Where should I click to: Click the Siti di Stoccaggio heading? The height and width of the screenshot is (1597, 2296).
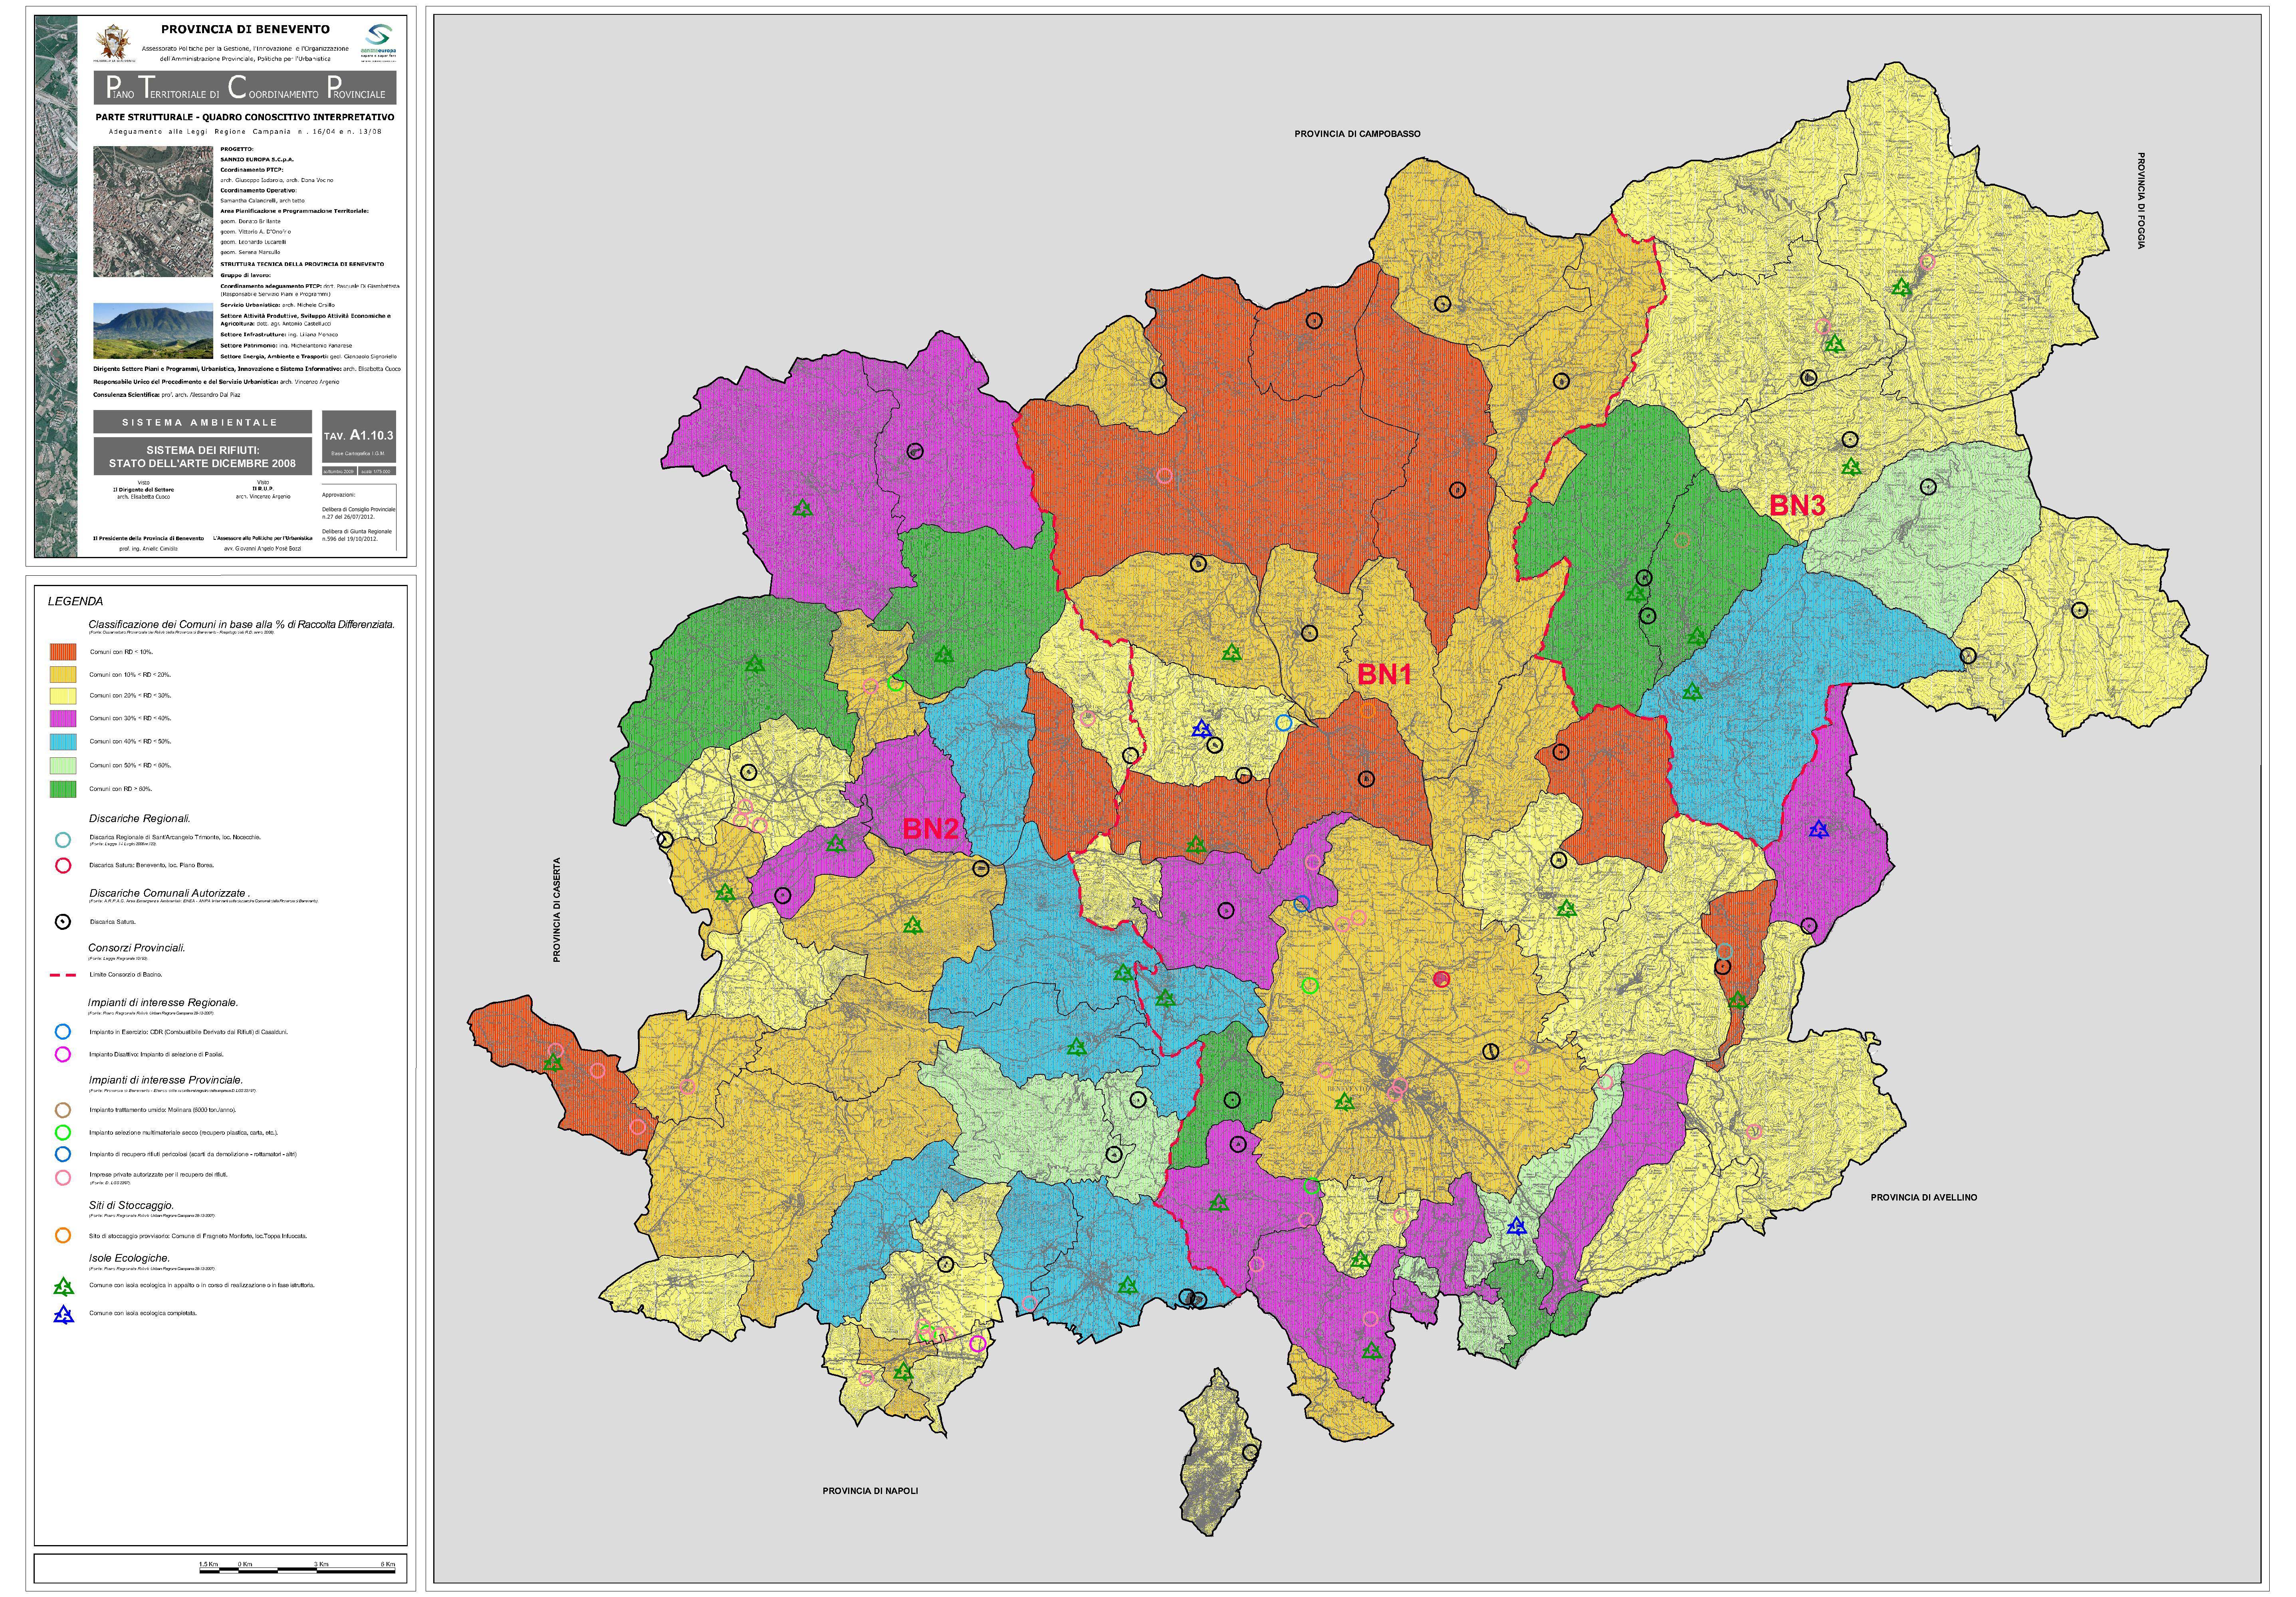[131, 1206]
